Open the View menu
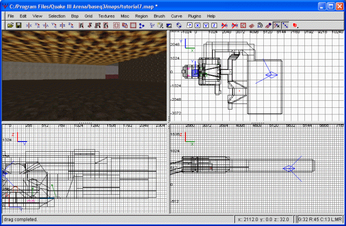Image resolution: width=346 pixels, height=226 pixels. click(x=37, y=16)
